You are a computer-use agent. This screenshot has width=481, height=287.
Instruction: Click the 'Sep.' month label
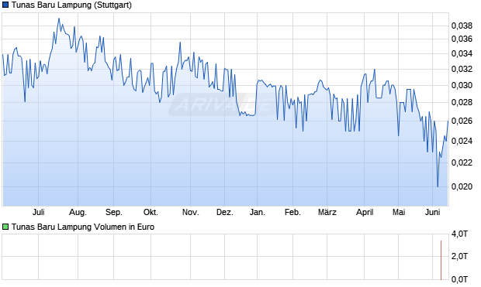pos(114,212)
